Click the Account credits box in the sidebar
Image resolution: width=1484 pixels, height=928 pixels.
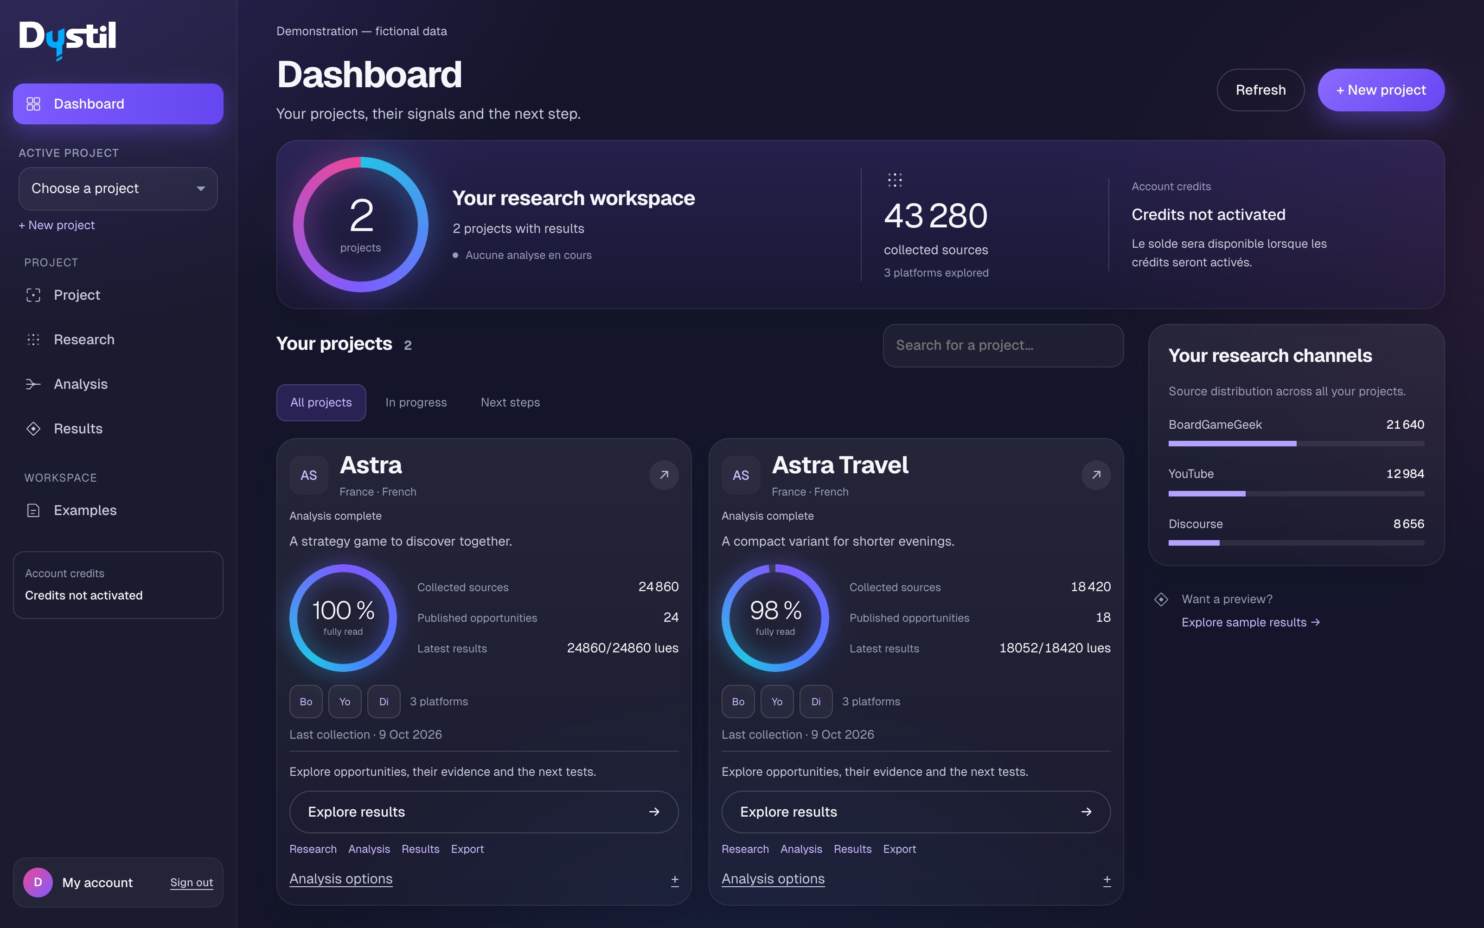[118, 585]
